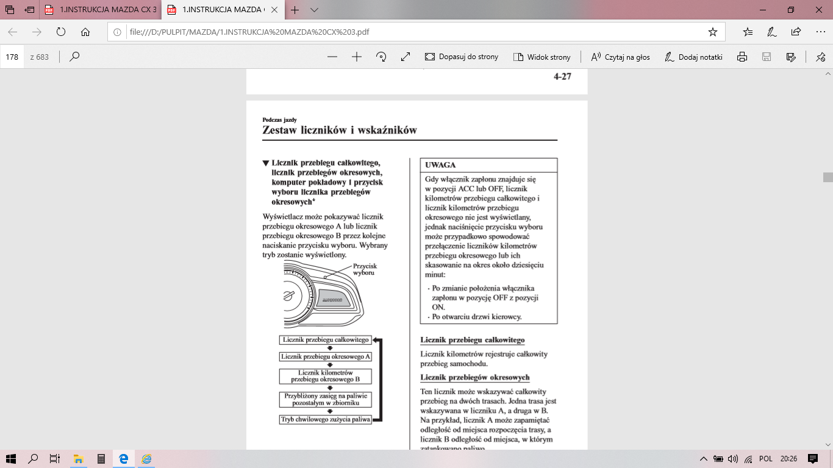Refresh the current page
833x468 pixels.
61,32
